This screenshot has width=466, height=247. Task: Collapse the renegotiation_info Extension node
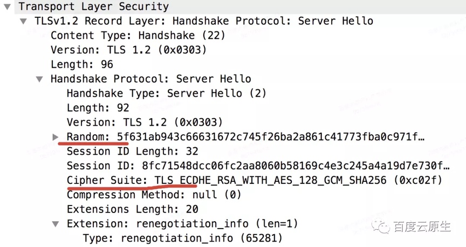coord(55,224)
